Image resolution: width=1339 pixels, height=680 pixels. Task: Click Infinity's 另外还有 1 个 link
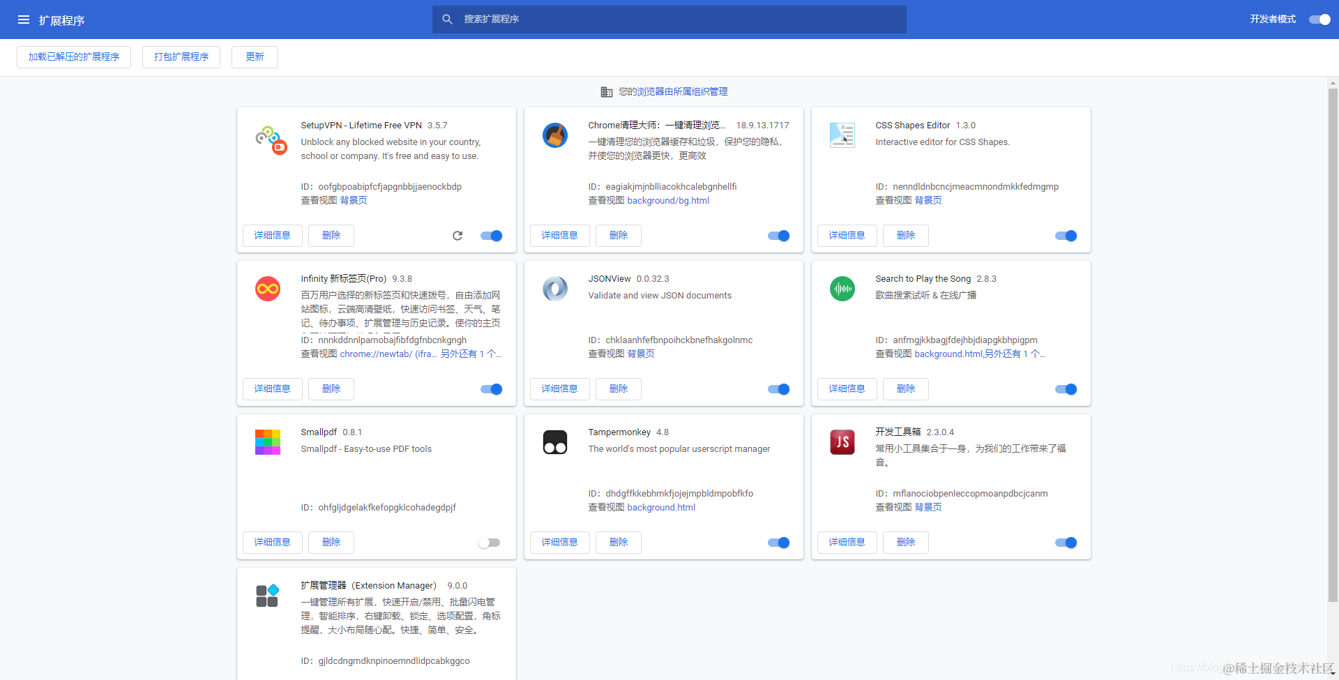[471, 354]
